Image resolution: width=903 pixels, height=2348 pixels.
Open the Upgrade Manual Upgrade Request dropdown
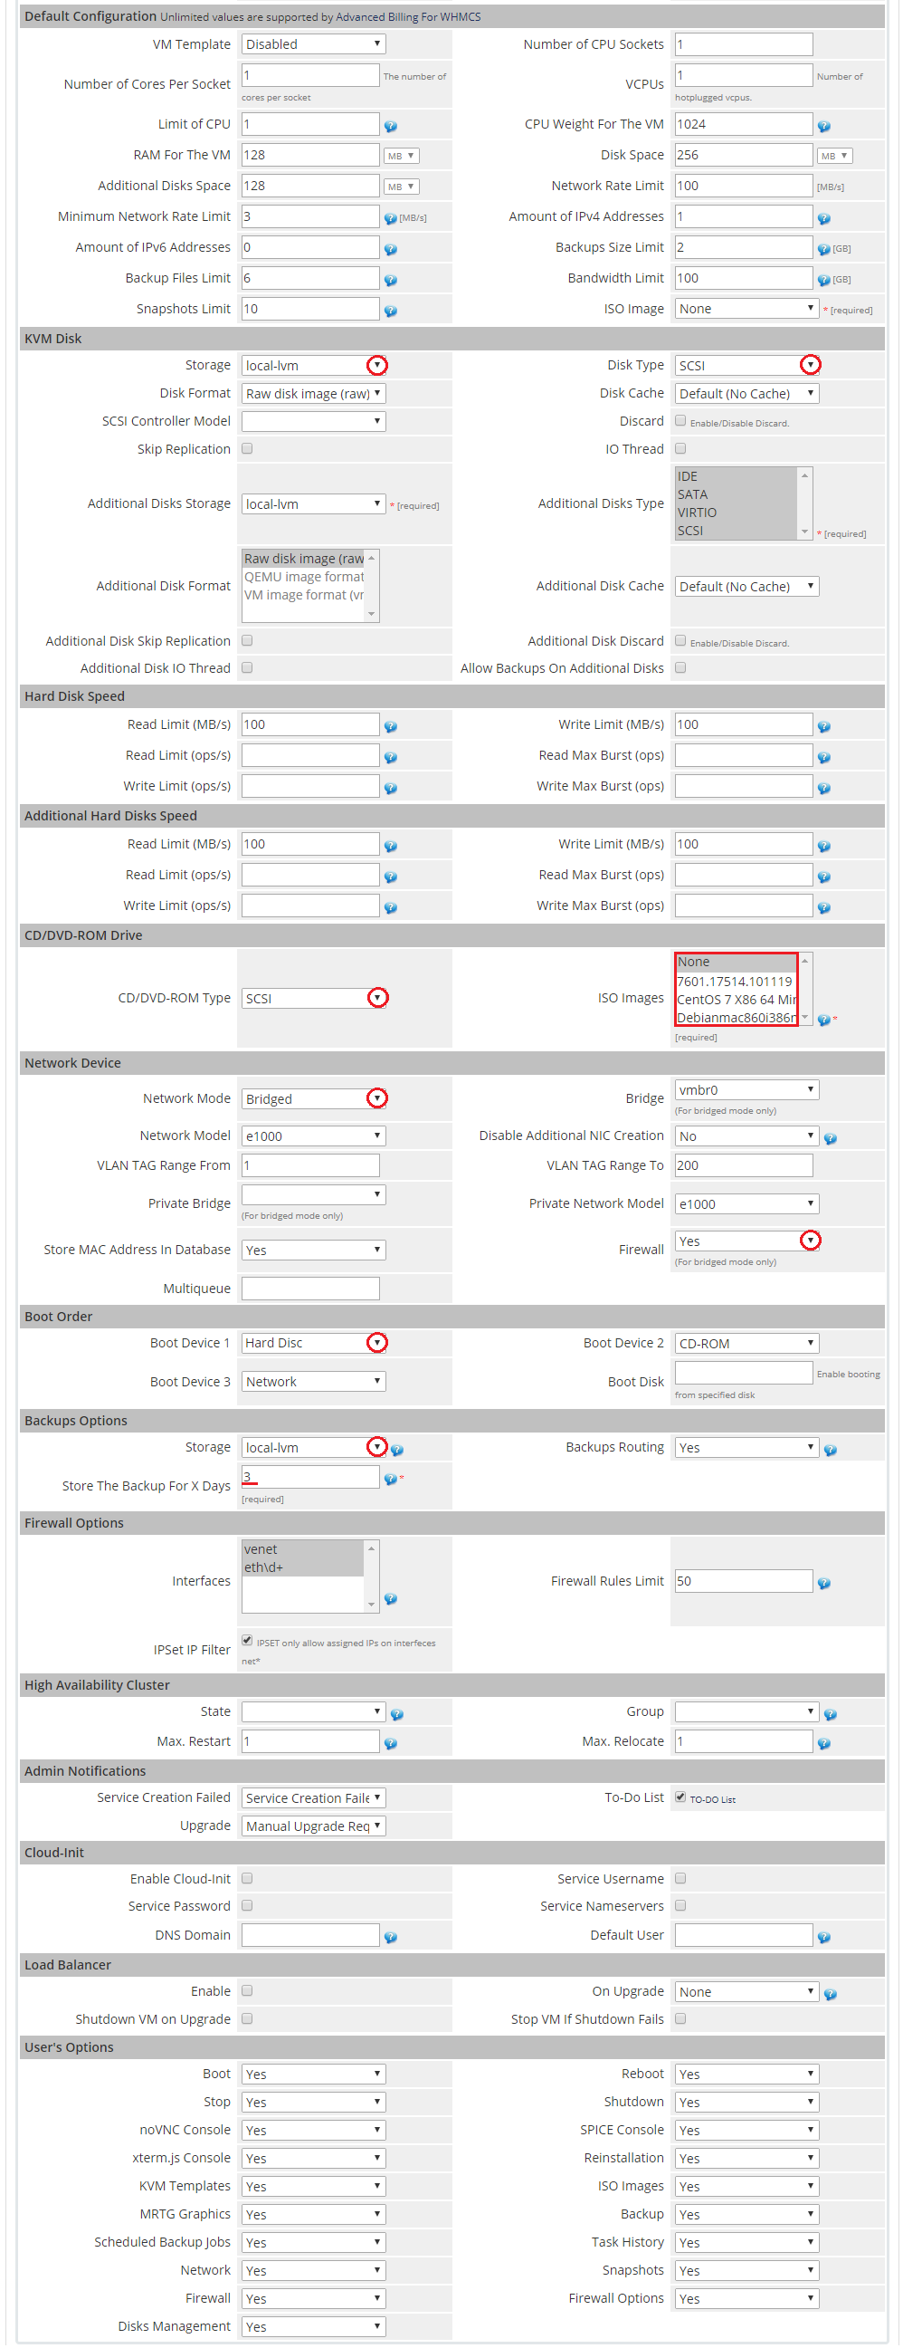click(313, 1826)
